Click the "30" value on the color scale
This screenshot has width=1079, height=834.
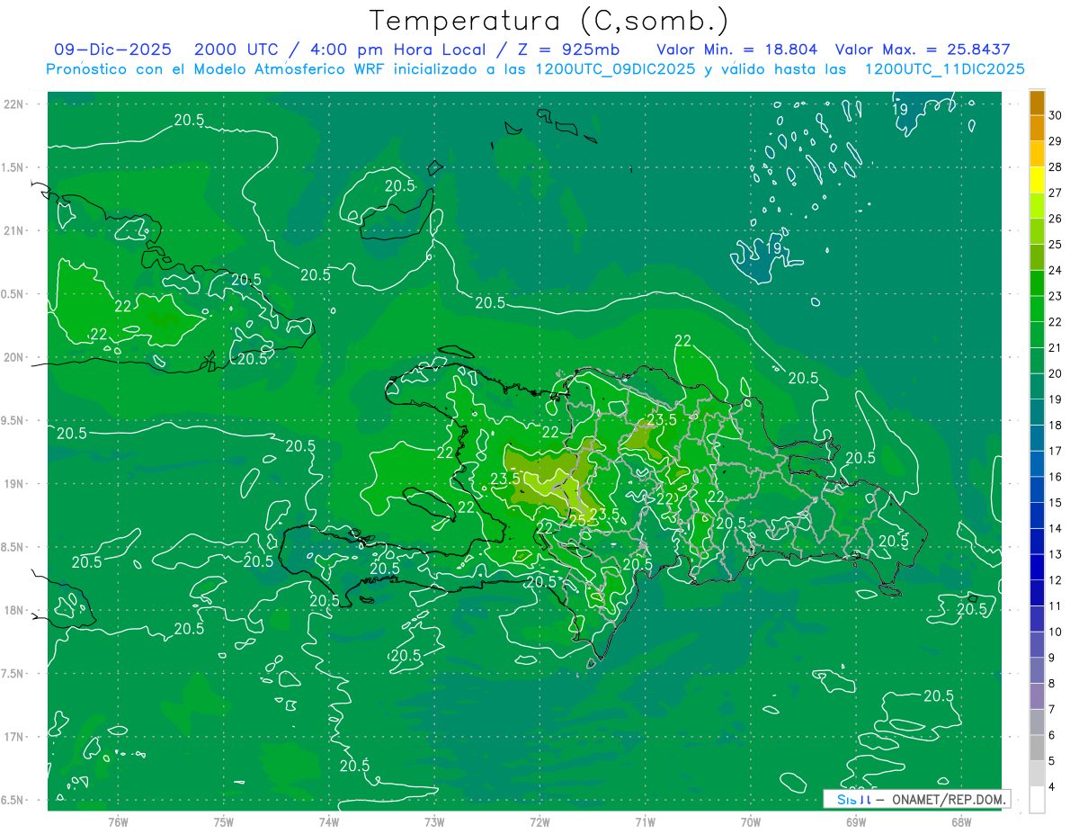pos(1057,115)
